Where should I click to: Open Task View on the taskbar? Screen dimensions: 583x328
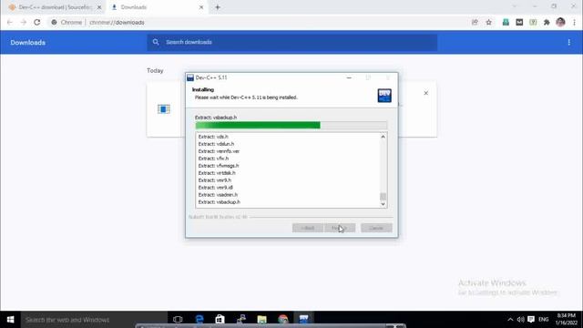point(178,320)
